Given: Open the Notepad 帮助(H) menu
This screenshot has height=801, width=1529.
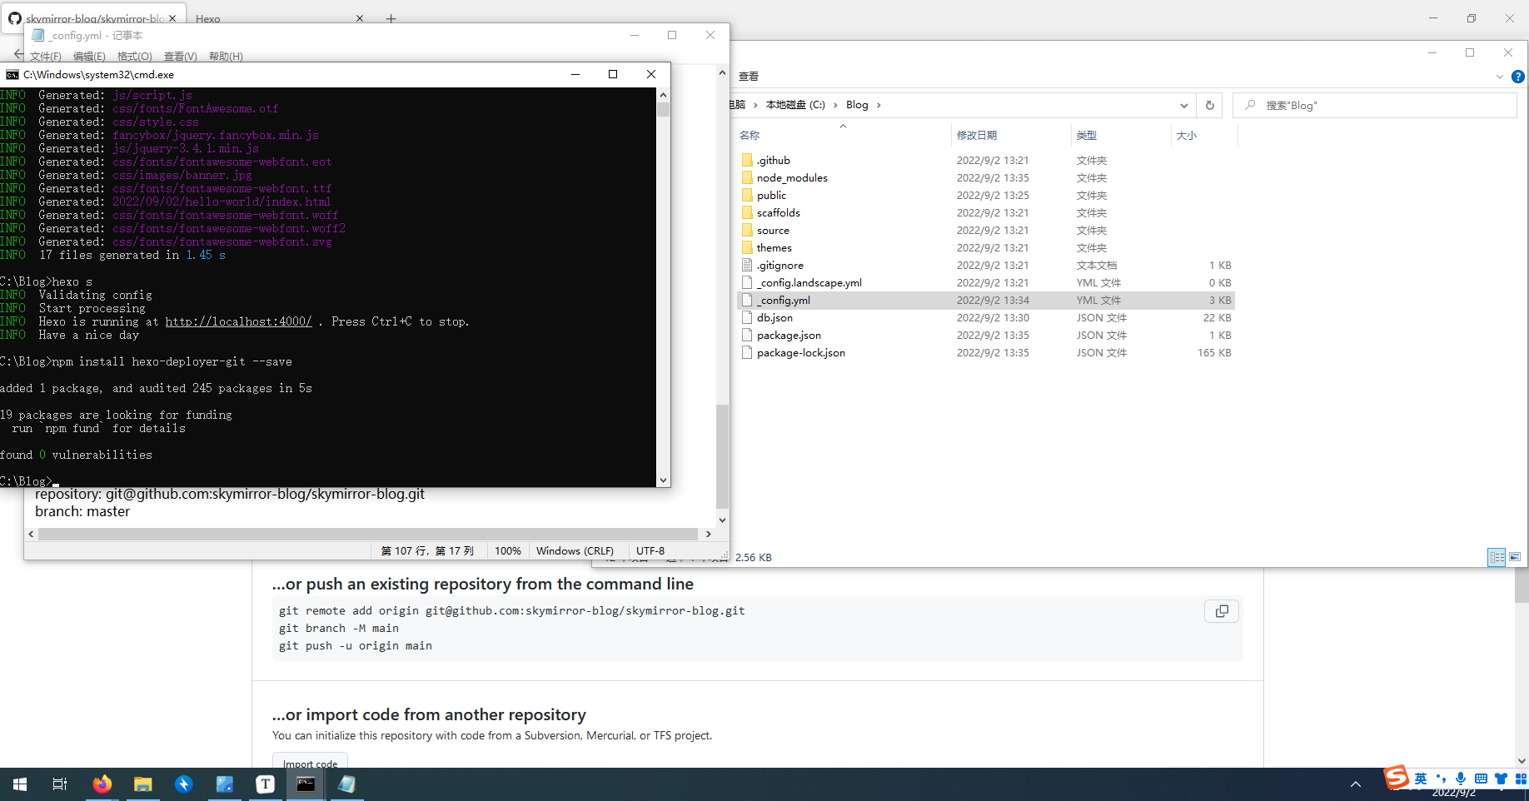Looking at the screenshot, I should pyautogui.click(x=226, y=57).
